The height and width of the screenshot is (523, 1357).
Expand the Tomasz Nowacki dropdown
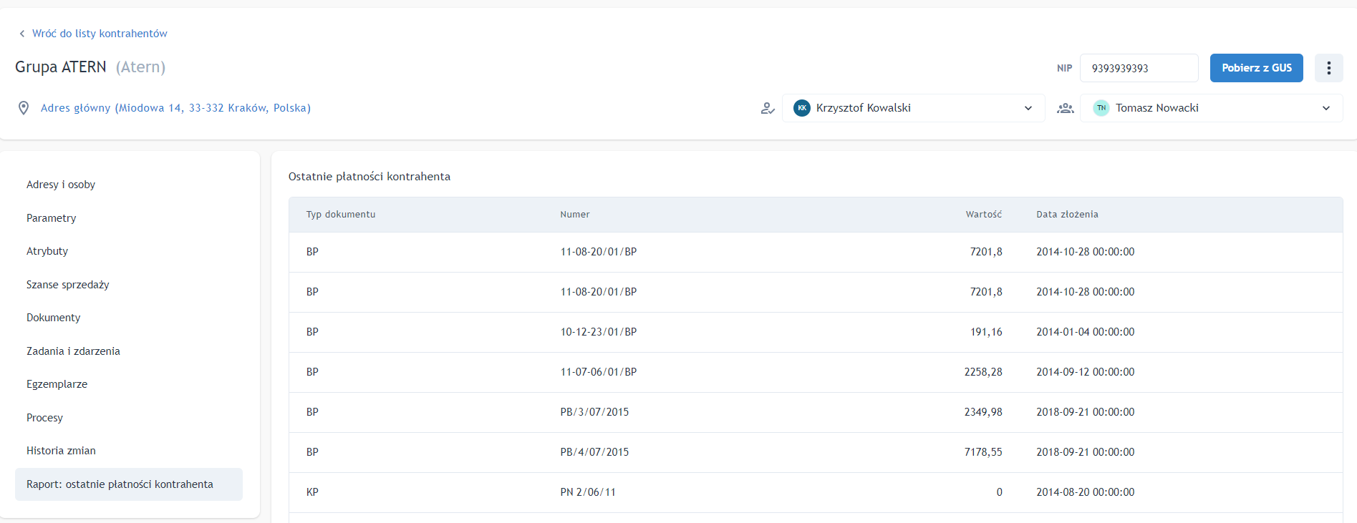pyautogui.click(x=1325, y=108)
